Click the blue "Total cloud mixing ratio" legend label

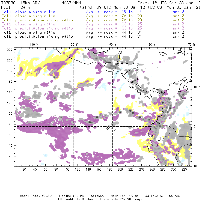click(29, 12)
